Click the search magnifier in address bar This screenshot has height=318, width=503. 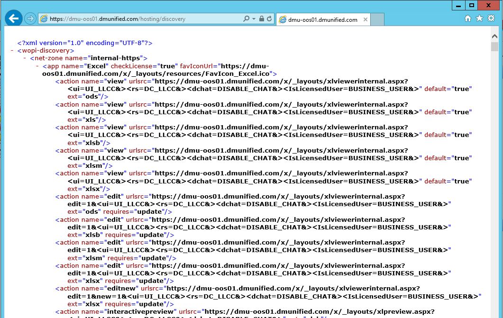(x=246, y=19)
